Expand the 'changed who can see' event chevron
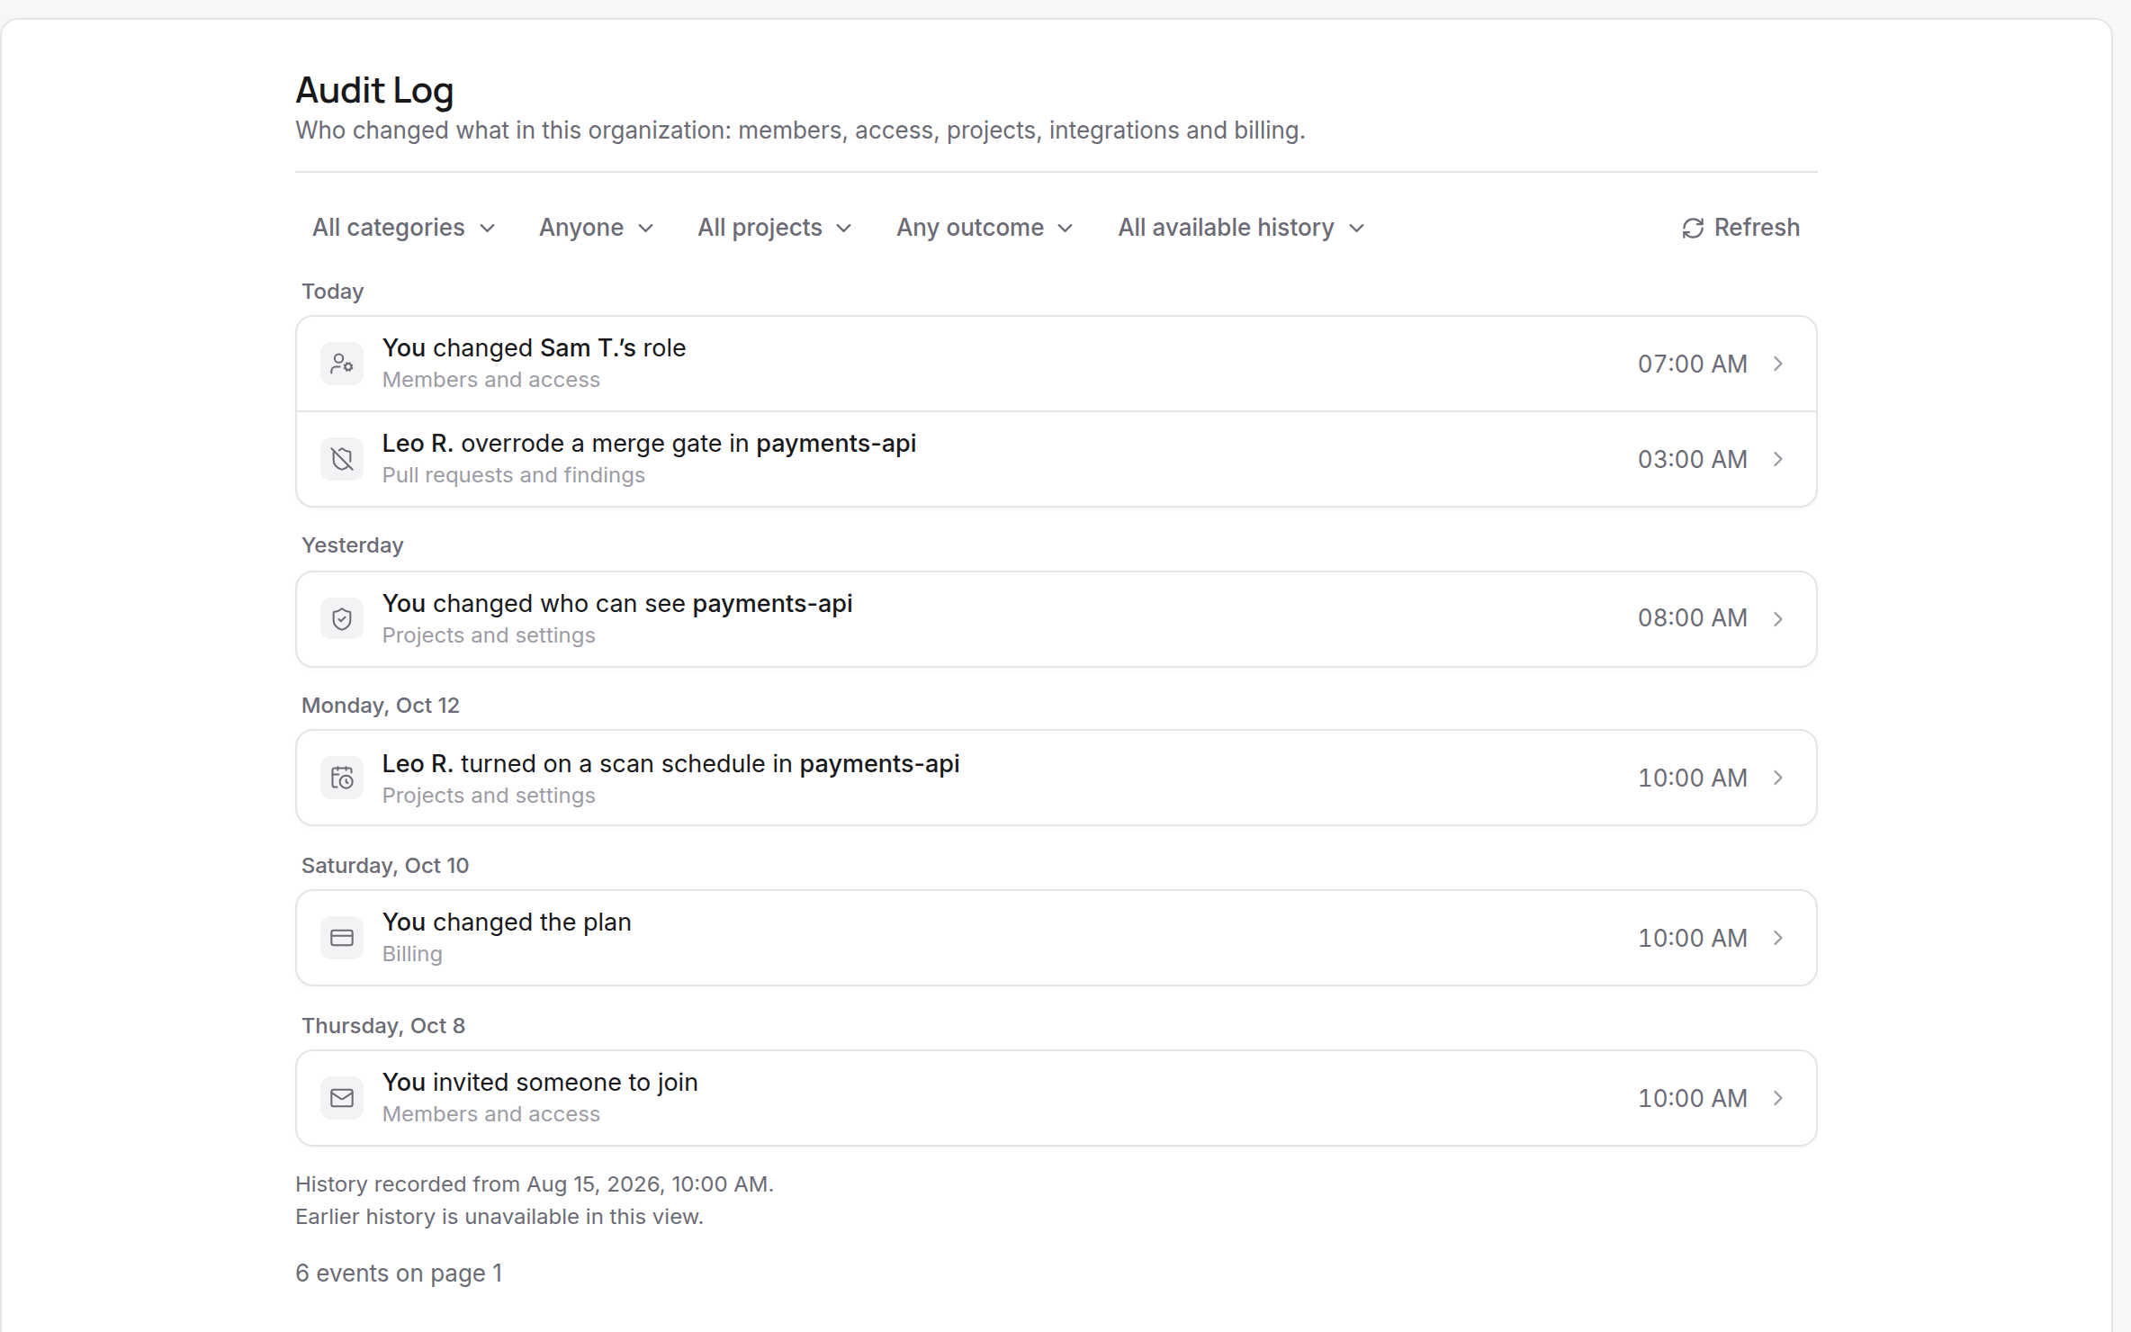 [x=1778, y=619]
